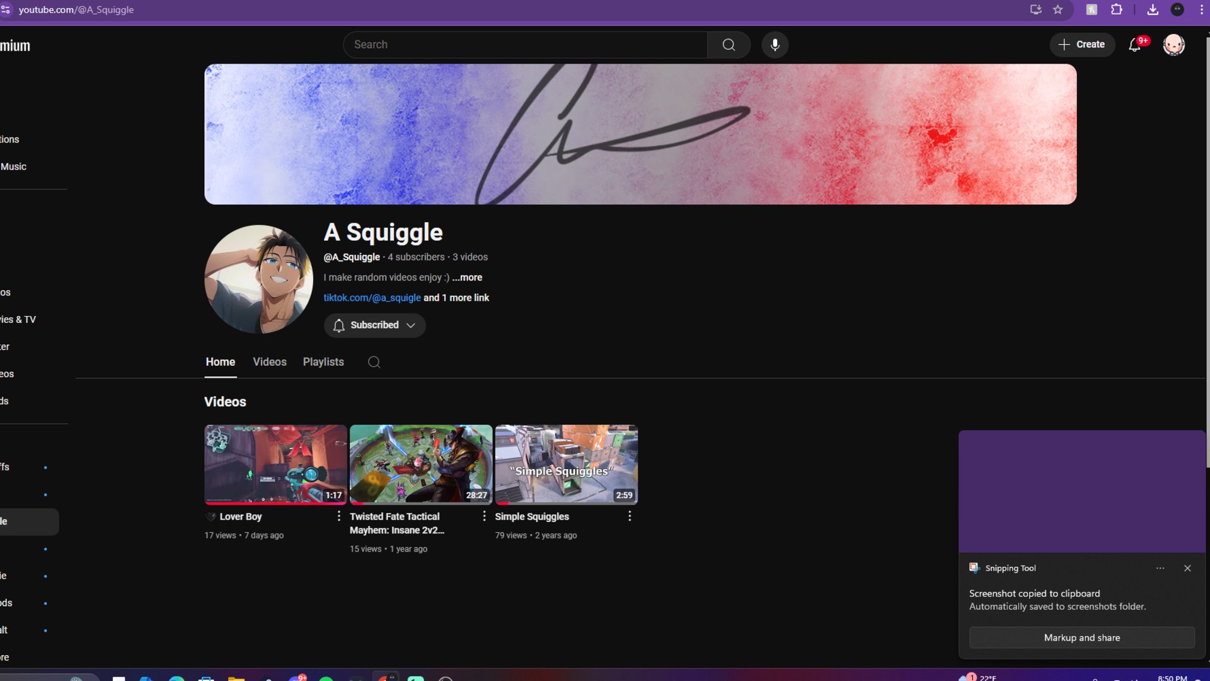Select the Home tab
Screen dimensions: 1210x681
(x=221, y=362)
